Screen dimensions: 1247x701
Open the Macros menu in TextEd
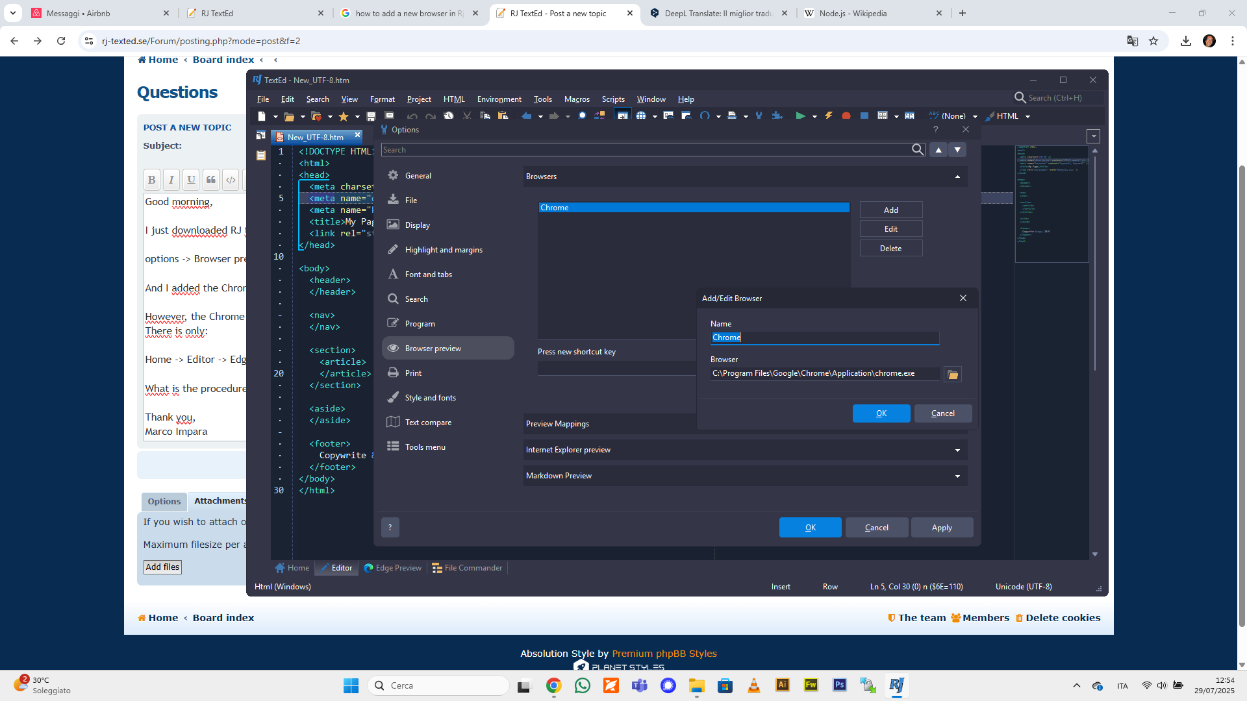click(577, 99)
